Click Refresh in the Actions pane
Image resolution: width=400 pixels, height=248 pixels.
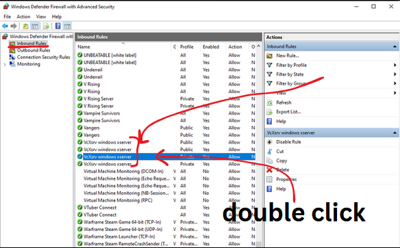[x=284, y=102]
